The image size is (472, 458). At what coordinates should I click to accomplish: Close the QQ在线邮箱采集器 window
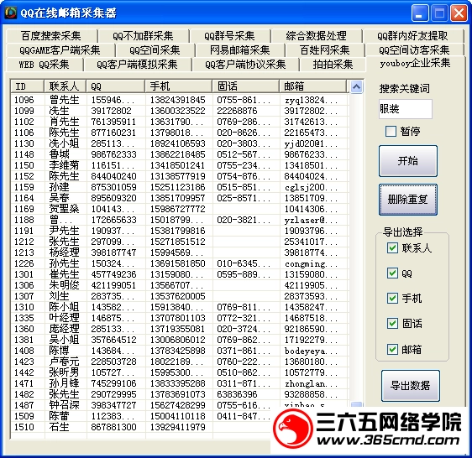click(459, 13)
